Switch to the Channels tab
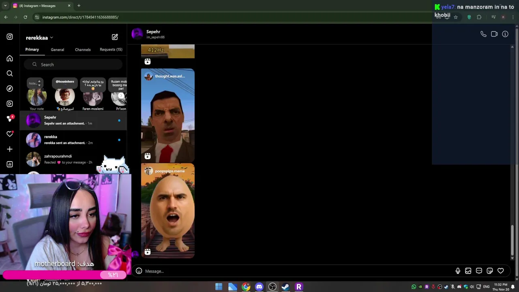Screen dimensions: 519x292 (x=83, y=49)
